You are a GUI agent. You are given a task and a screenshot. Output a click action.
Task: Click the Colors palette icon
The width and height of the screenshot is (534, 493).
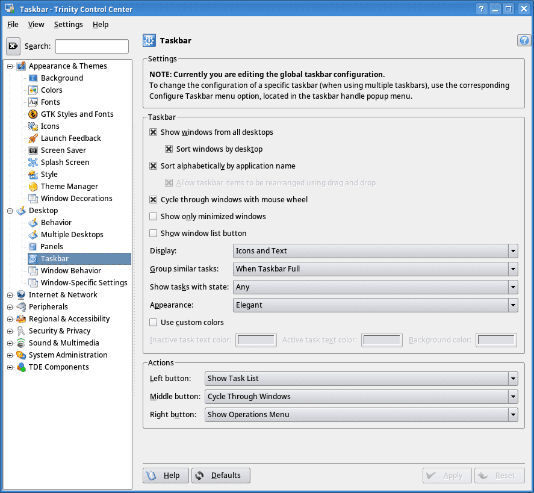click(x=33, y=90)
